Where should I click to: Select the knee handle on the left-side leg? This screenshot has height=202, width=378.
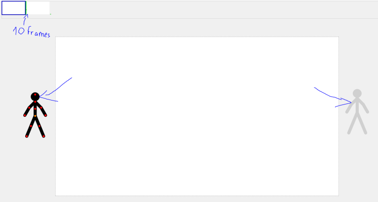click(x=31, y=126)
